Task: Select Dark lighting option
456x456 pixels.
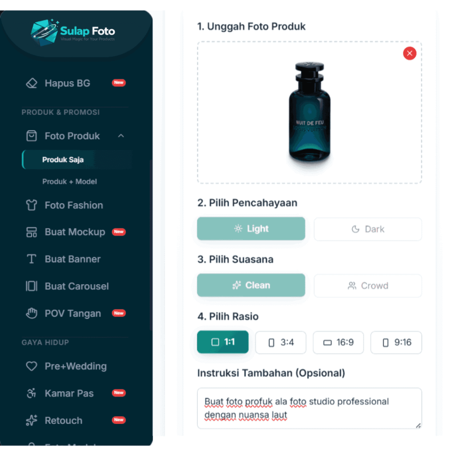Action: [367, 229]
